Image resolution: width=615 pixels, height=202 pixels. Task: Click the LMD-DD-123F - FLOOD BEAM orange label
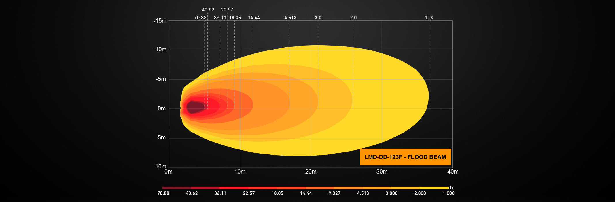coord(405,157)
